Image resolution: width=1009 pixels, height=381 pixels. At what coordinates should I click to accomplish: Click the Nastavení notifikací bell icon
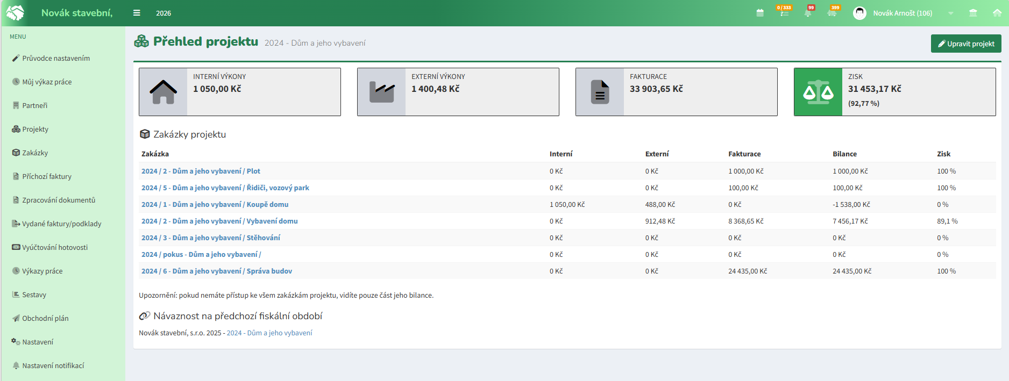click(16, 365)
